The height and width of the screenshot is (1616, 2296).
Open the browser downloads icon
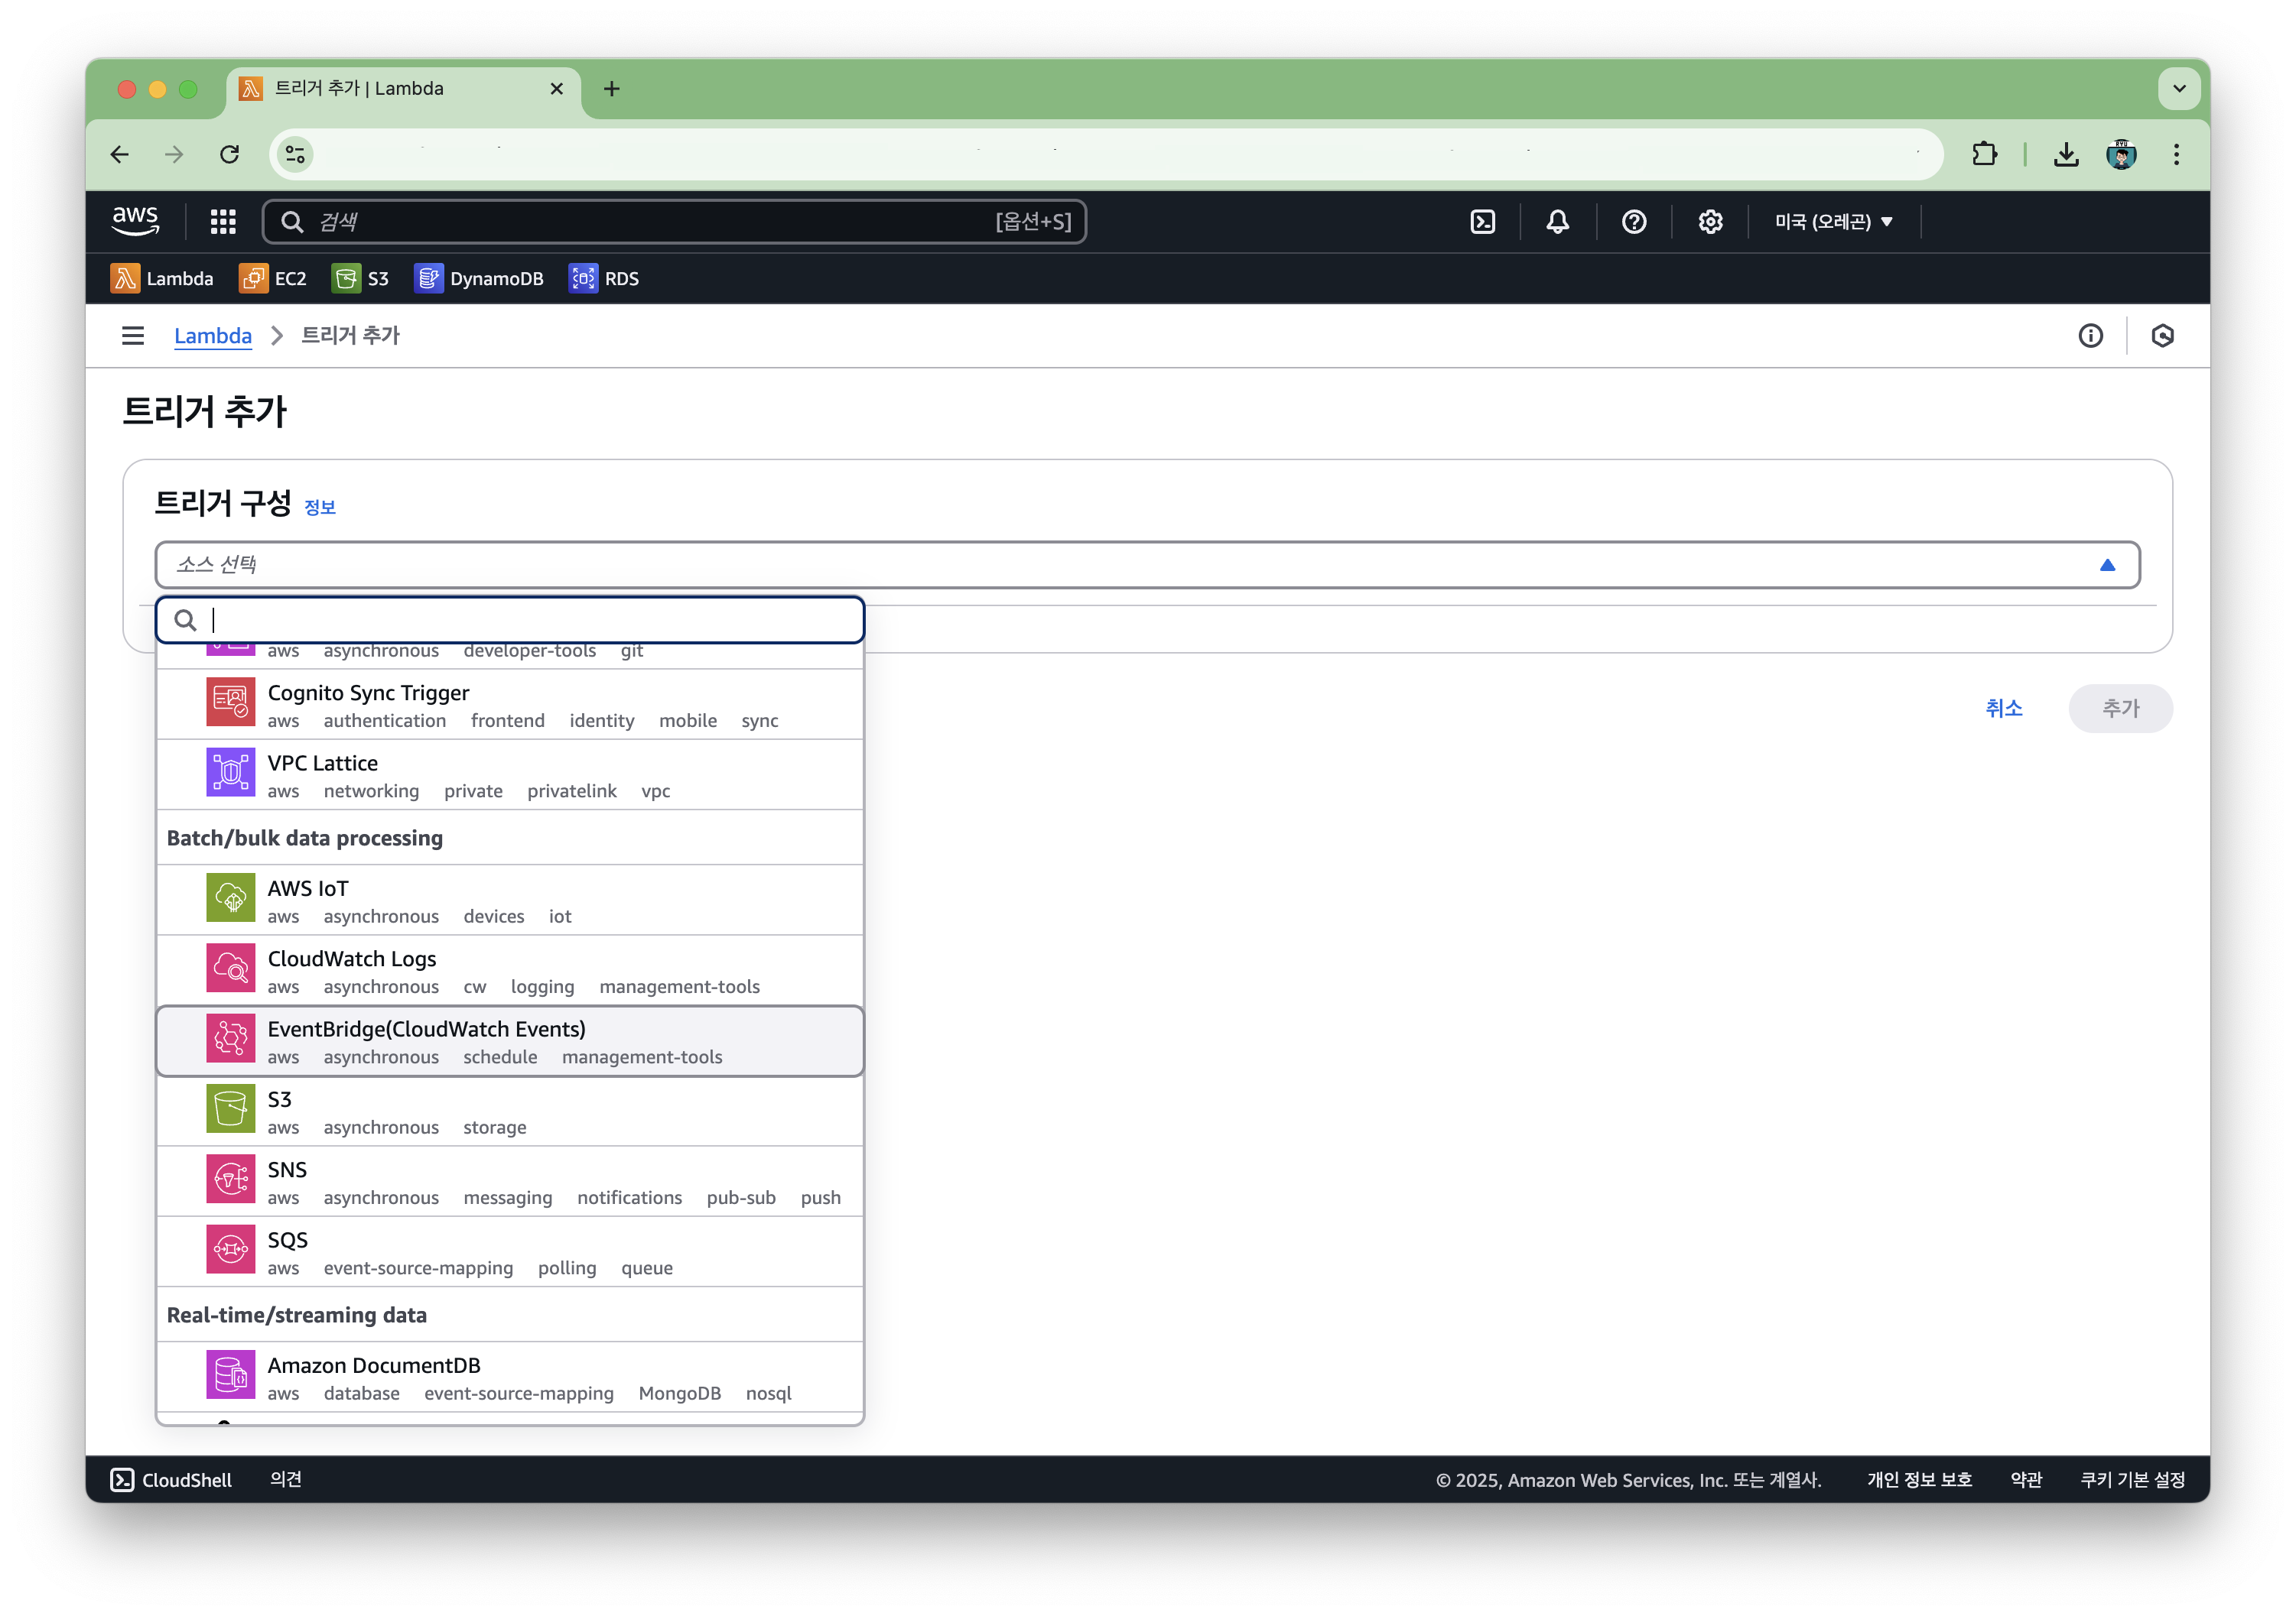pos(2066,154)
